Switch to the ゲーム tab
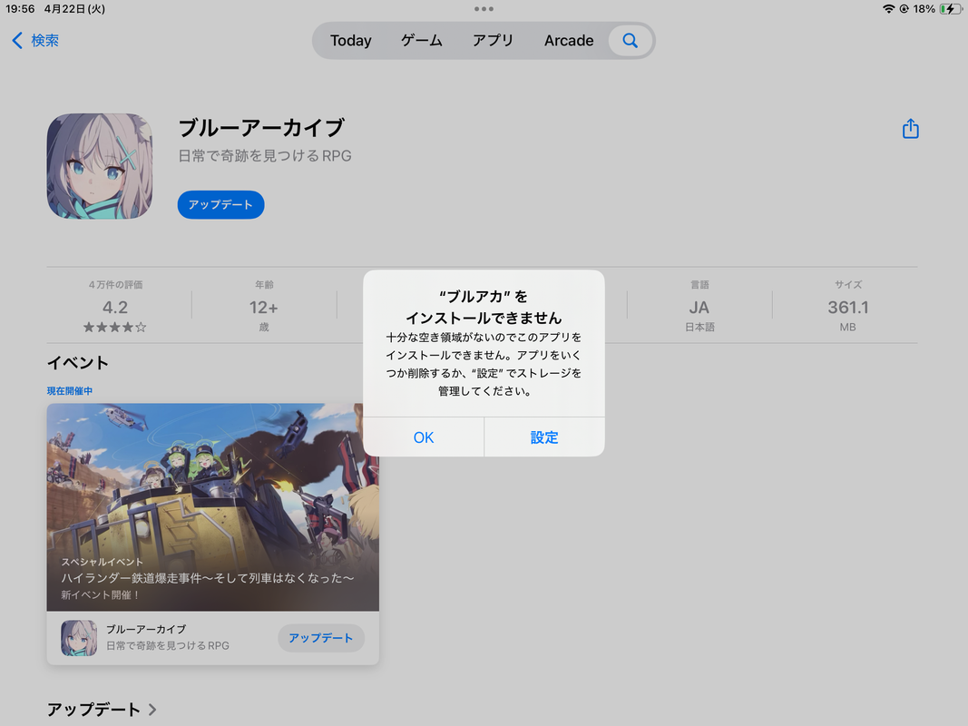Image resolution: width=968 pixels, height=726 pixels. (422, 41)
